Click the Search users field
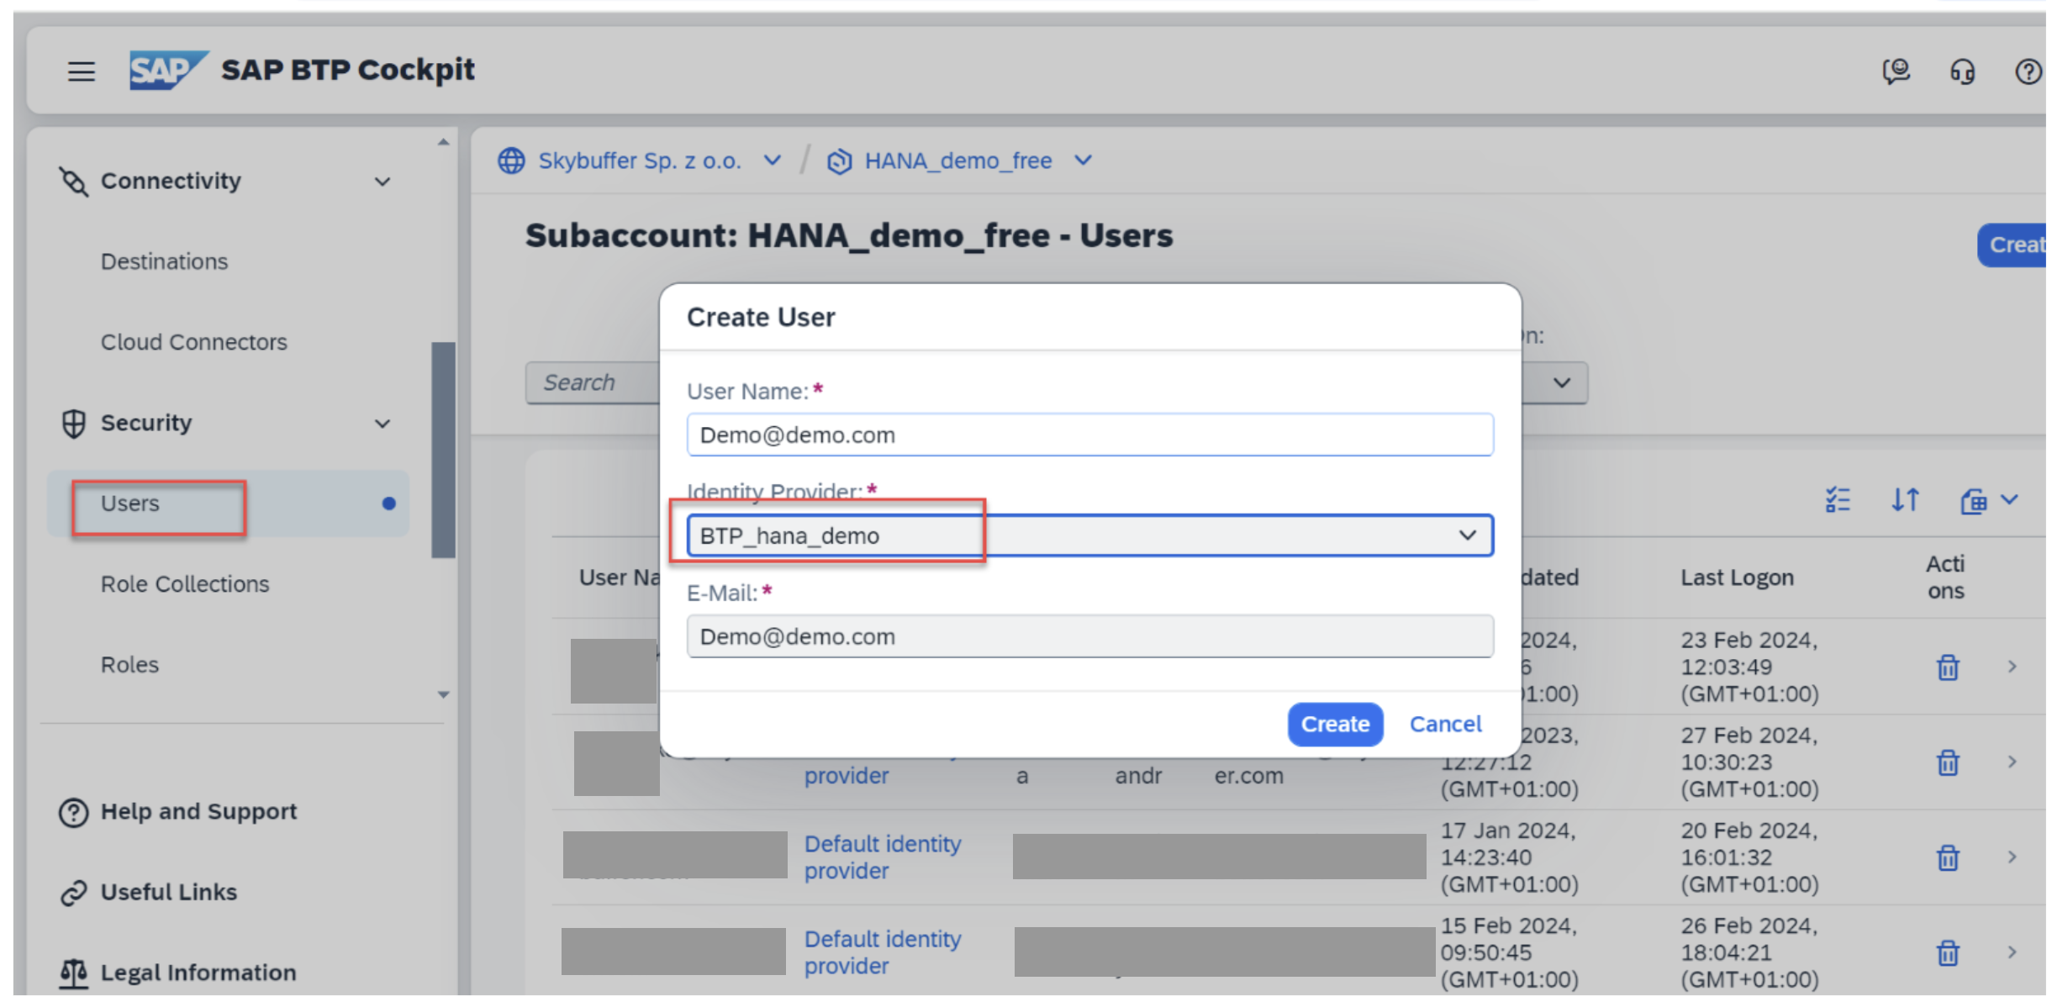This screenshot has height=1007, width=2052. click(593, 383)
